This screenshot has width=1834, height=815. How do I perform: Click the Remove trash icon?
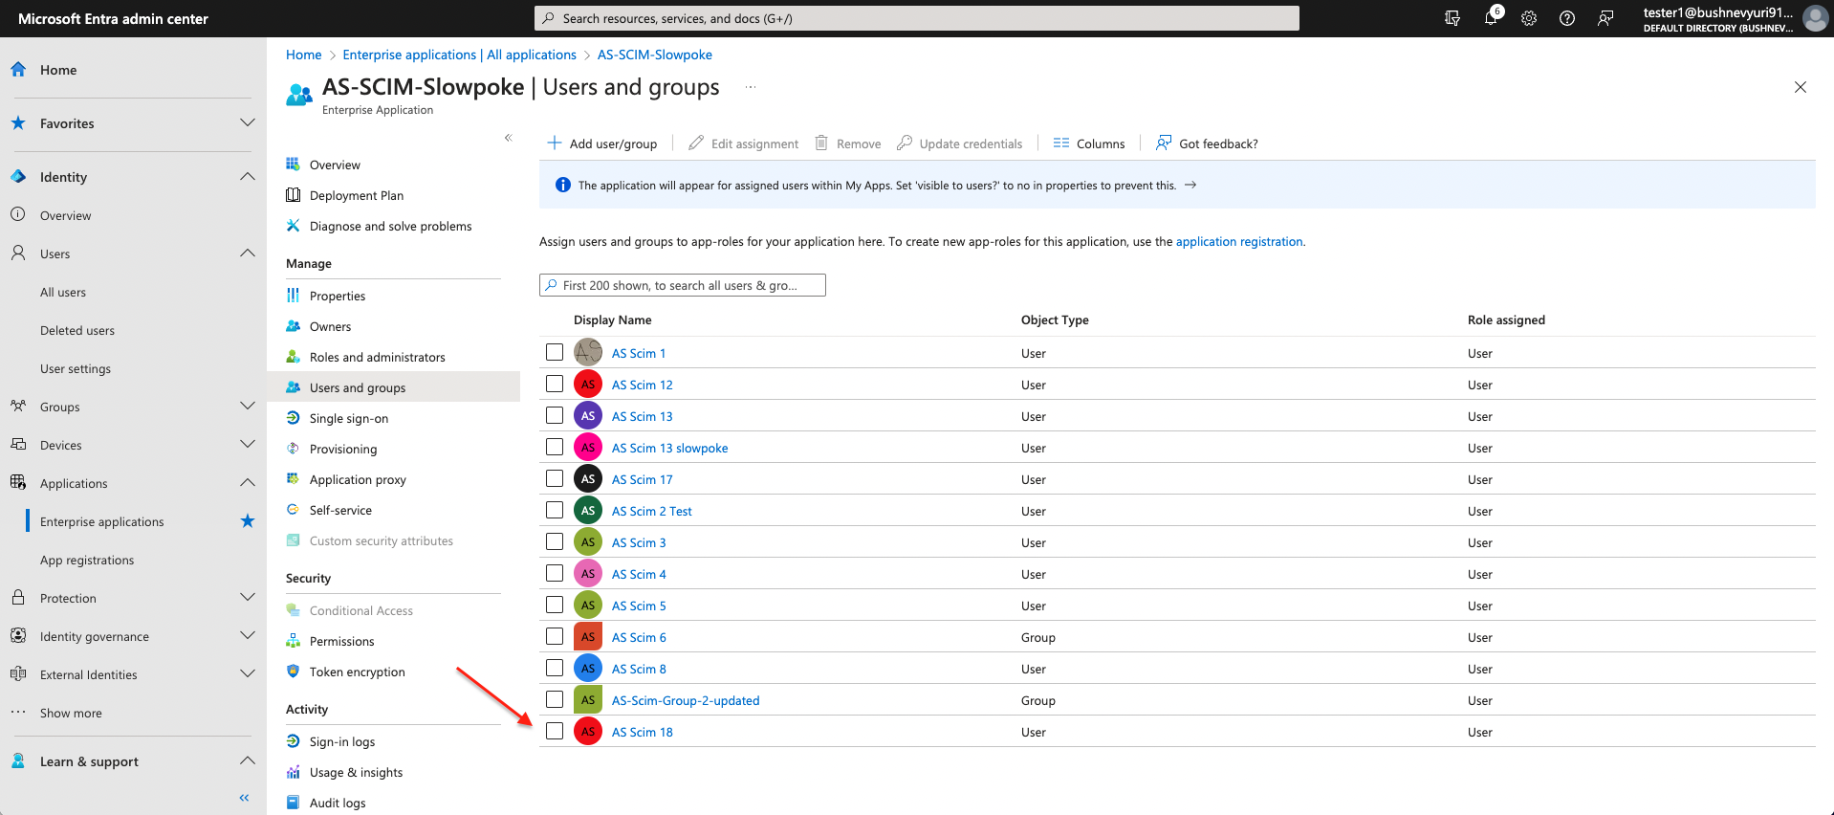[821, 143]
